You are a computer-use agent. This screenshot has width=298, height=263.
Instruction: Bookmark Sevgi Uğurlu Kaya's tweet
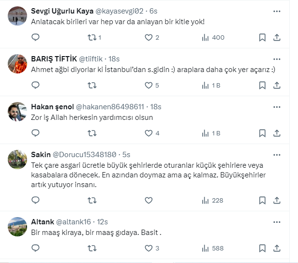tap(262, 37)
